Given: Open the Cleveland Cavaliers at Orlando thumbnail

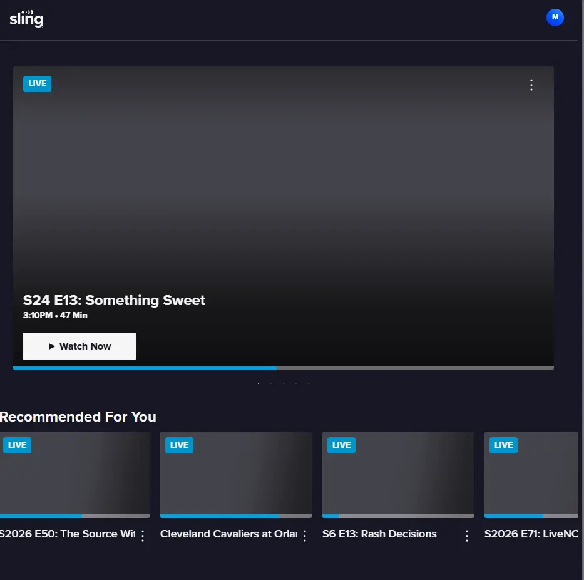Looking at the screenshot, I should point(236,474).
